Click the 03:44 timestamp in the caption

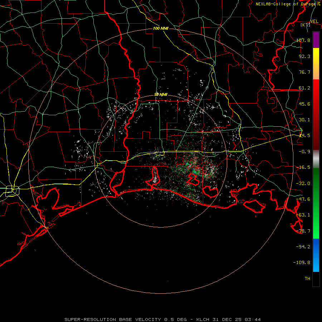(253, 319)
